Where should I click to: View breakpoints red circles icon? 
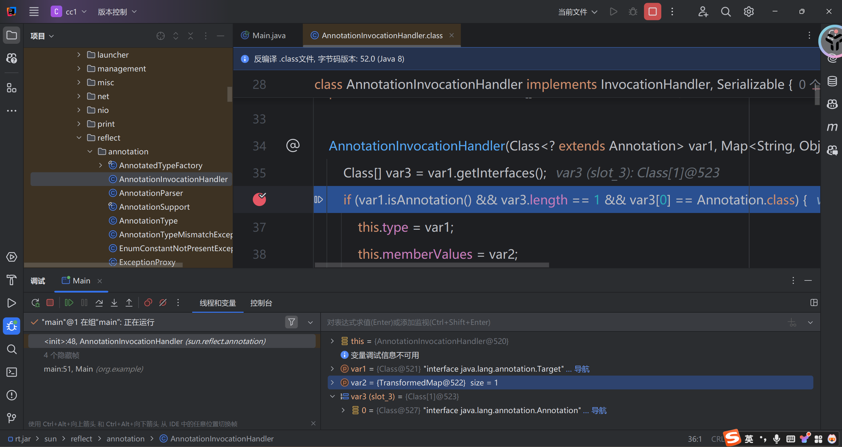click(148, 303)
